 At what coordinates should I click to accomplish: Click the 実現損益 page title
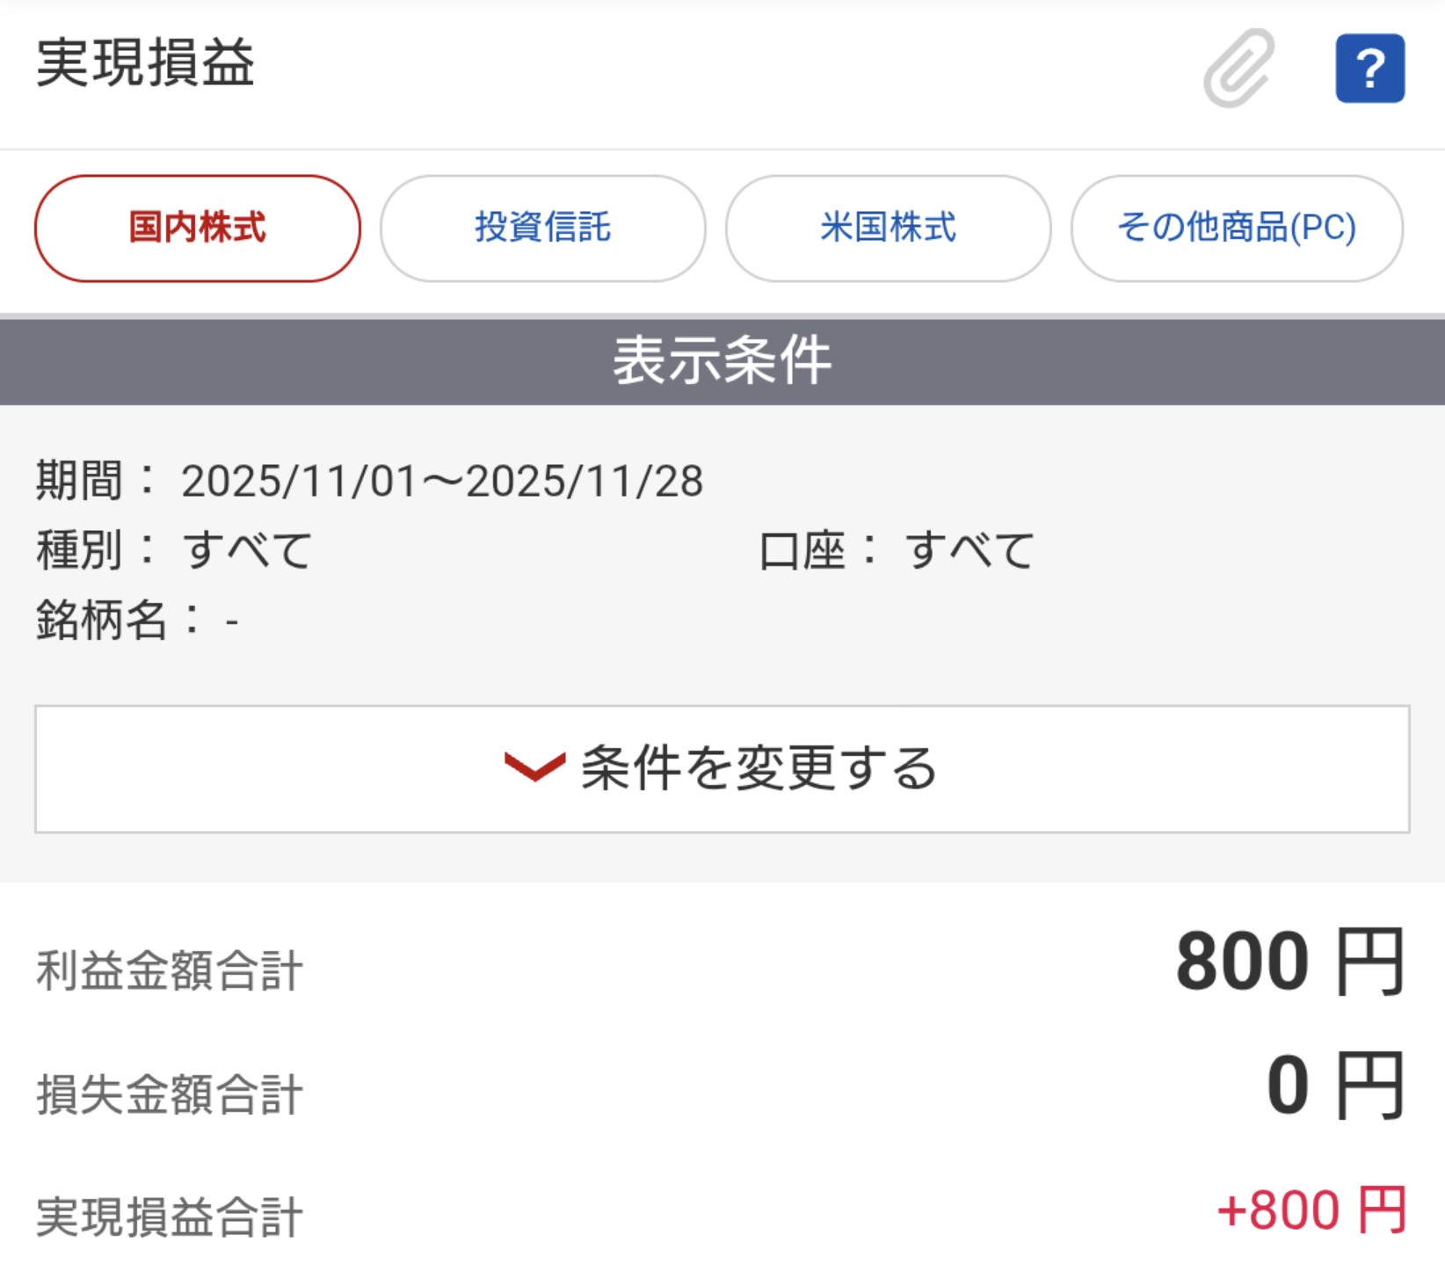[x=145, y=63]
